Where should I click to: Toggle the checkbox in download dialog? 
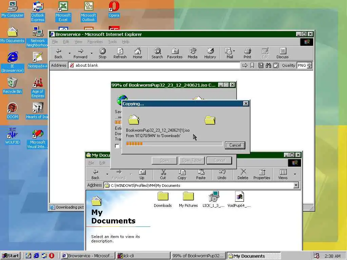coord(117,146)
